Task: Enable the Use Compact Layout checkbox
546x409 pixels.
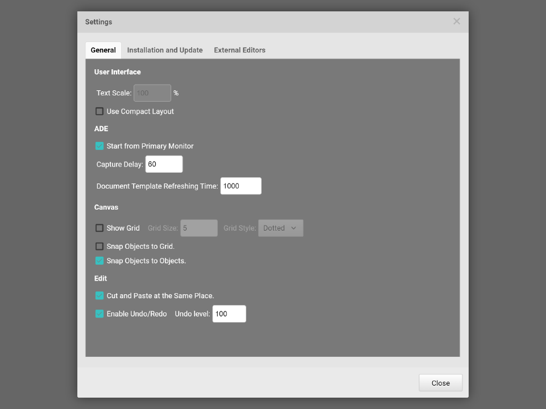Action: coord(100,111)
